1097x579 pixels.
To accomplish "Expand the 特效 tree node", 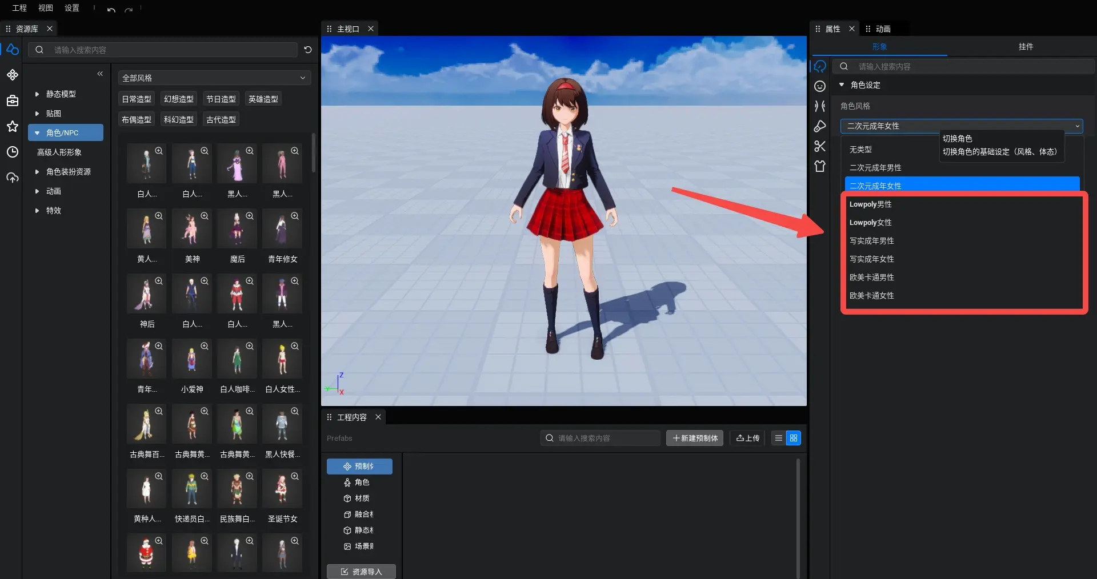I will point(37,211).
